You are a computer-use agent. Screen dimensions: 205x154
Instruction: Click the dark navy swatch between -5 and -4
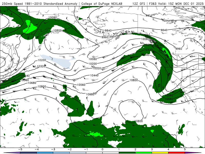point(28,153)
